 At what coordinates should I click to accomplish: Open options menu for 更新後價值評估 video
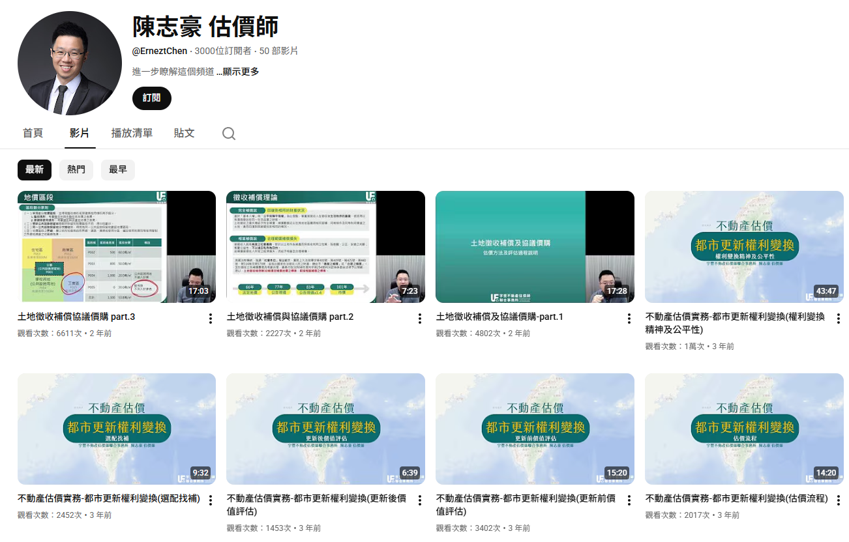coord(419,500)
